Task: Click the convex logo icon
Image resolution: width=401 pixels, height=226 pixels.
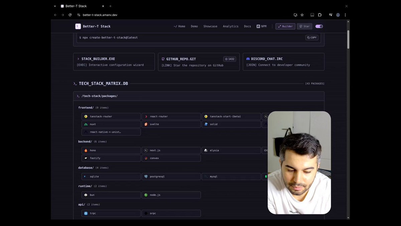Action: (x=146, y=158)
